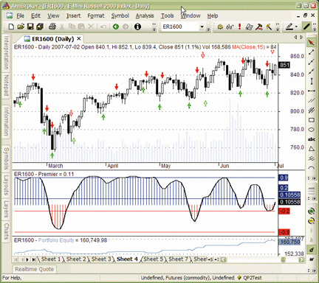
Task: Click the Print icon in toolbar
Action: point(52,27)
